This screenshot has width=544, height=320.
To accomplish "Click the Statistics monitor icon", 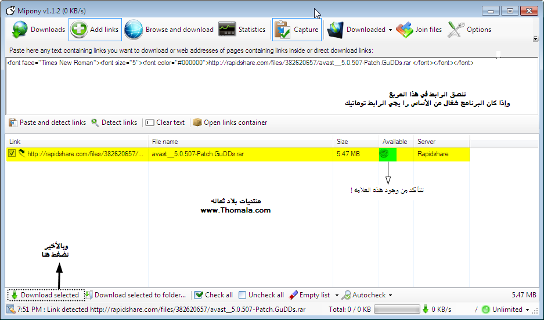I will (227, 29).
